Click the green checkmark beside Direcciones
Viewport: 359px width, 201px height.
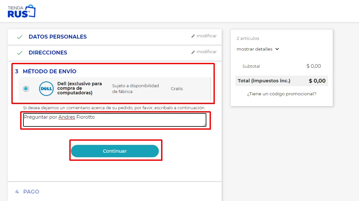20,53
